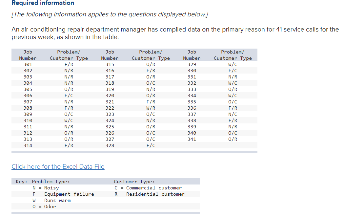Image resolution: width=364 pixels, height=217 pixels.
Task: Click the F/C value for job 336
Action: click(232, 108)
